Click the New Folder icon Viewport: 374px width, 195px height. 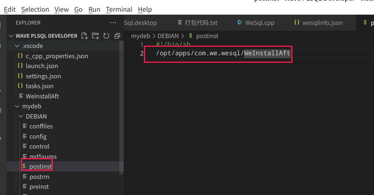96,36
